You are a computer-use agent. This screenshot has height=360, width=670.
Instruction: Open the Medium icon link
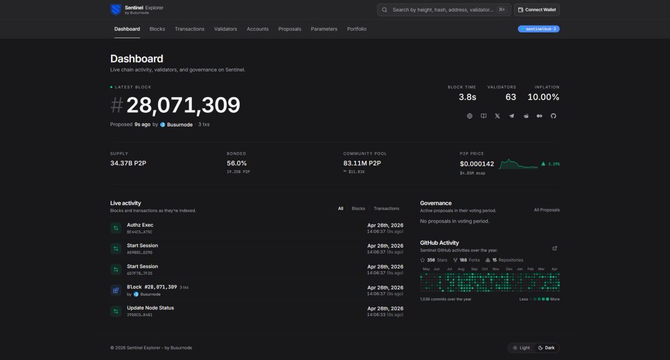coord(539,116)
